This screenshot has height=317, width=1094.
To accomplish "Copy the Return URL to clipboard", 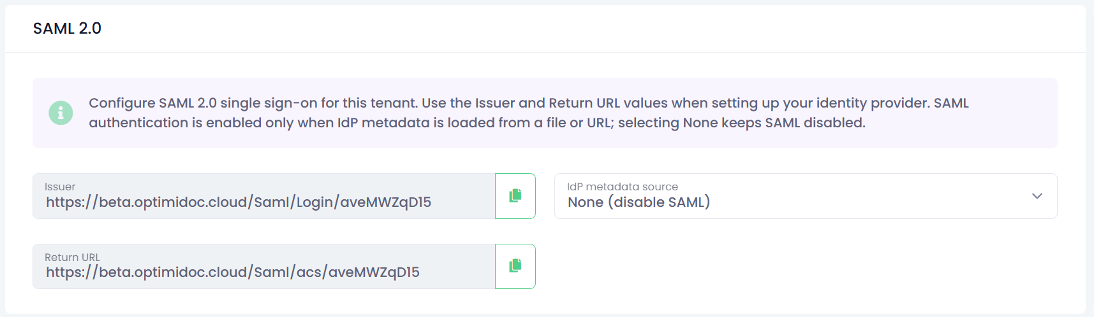I will (515, 266).
